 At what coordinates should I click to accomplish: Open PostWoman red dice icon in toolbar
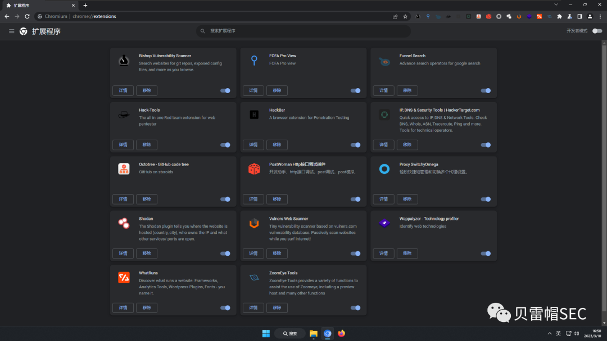point(488,17)
